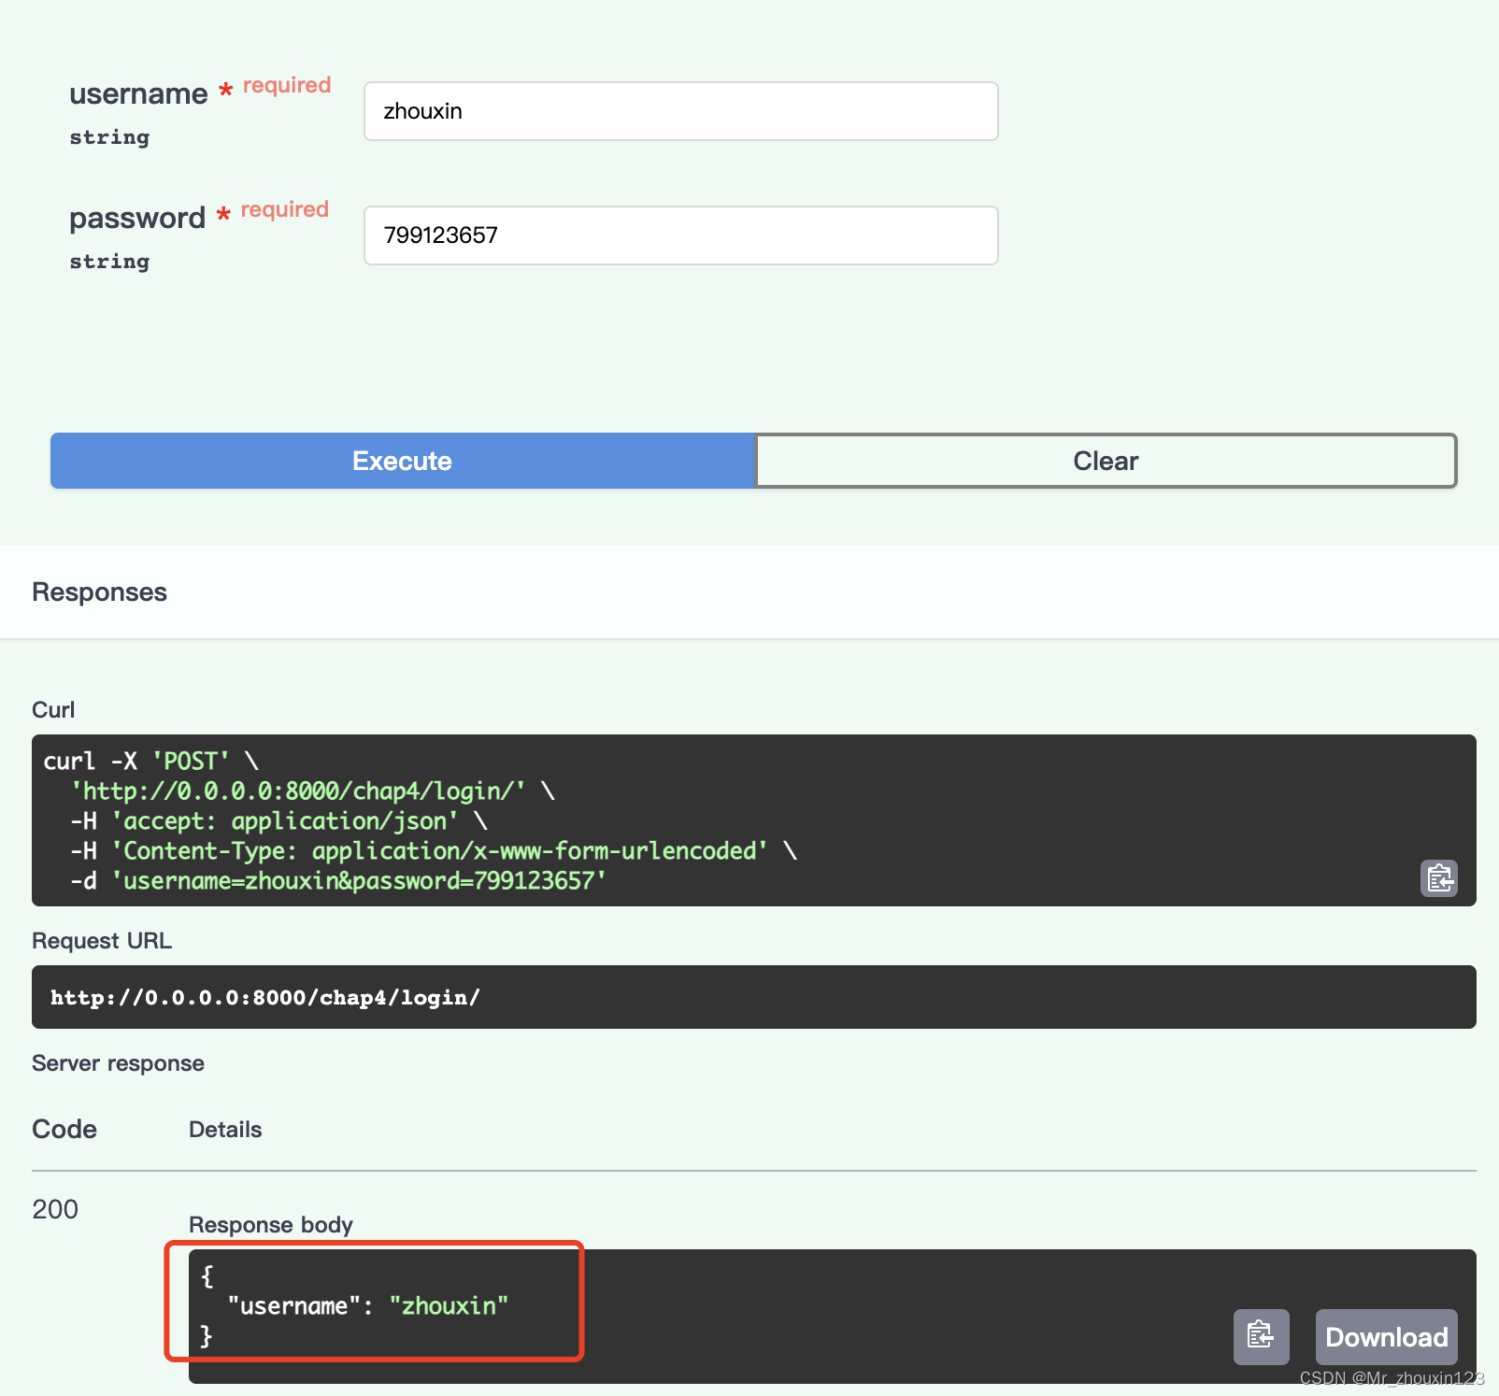Click the Response body label
The height and width of the screenshot is (1396, 1499).
tap(271, 1225)
